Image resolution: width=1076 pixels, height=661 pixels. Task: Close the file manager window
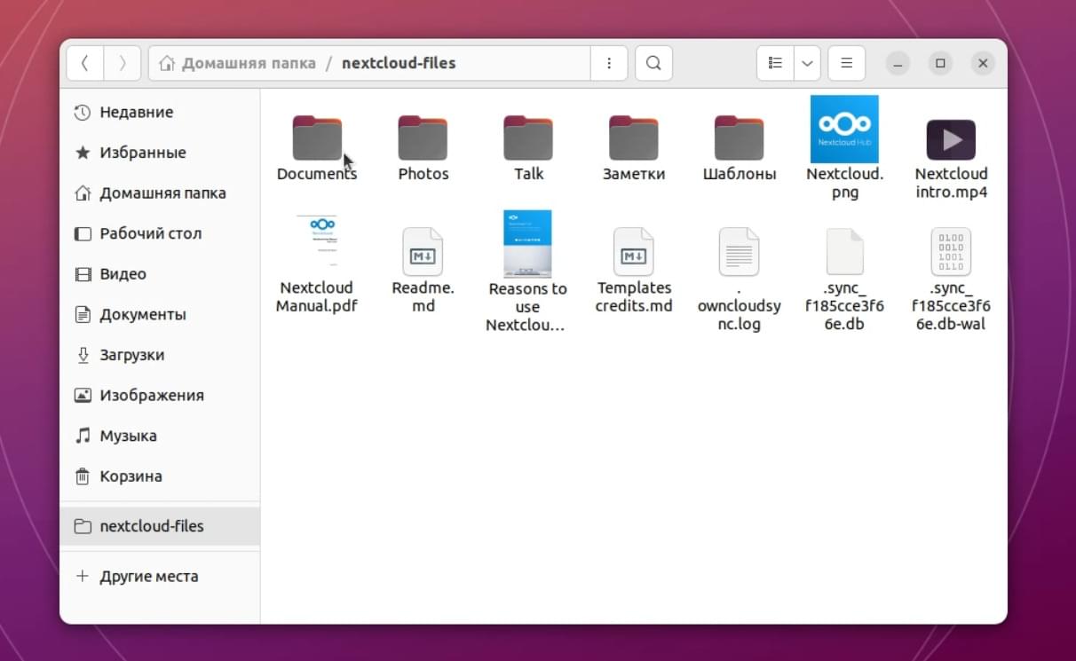tap(982, 63)
